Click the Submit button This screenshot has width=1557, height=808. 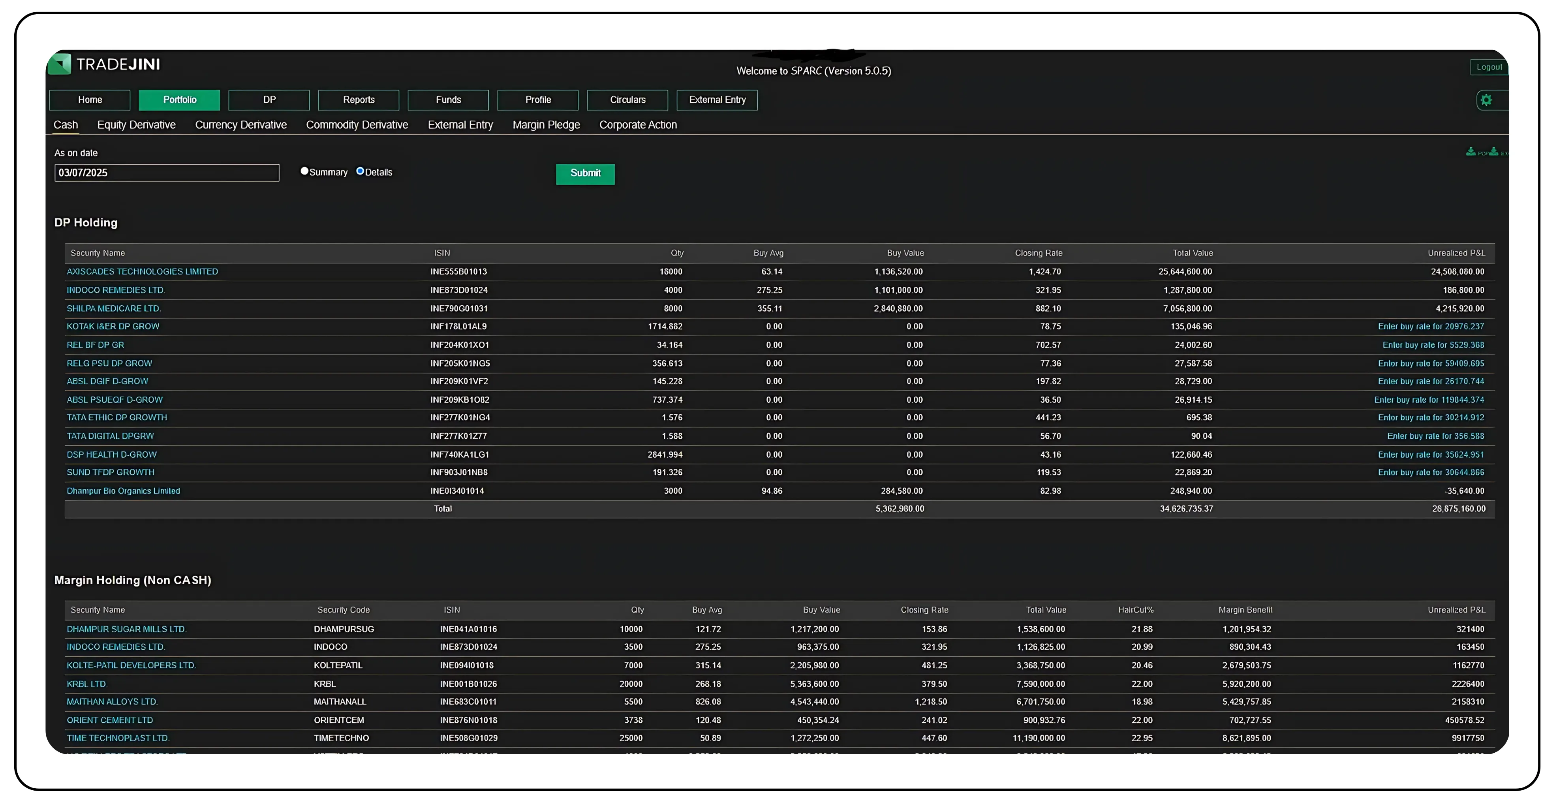pos(585,173)
